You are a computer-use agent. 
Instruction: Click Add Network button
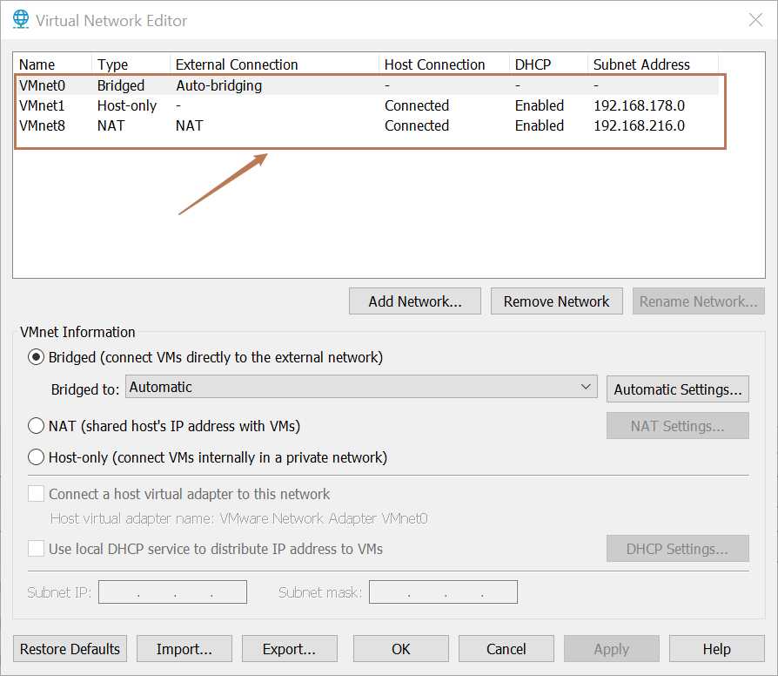click(415, 301)
